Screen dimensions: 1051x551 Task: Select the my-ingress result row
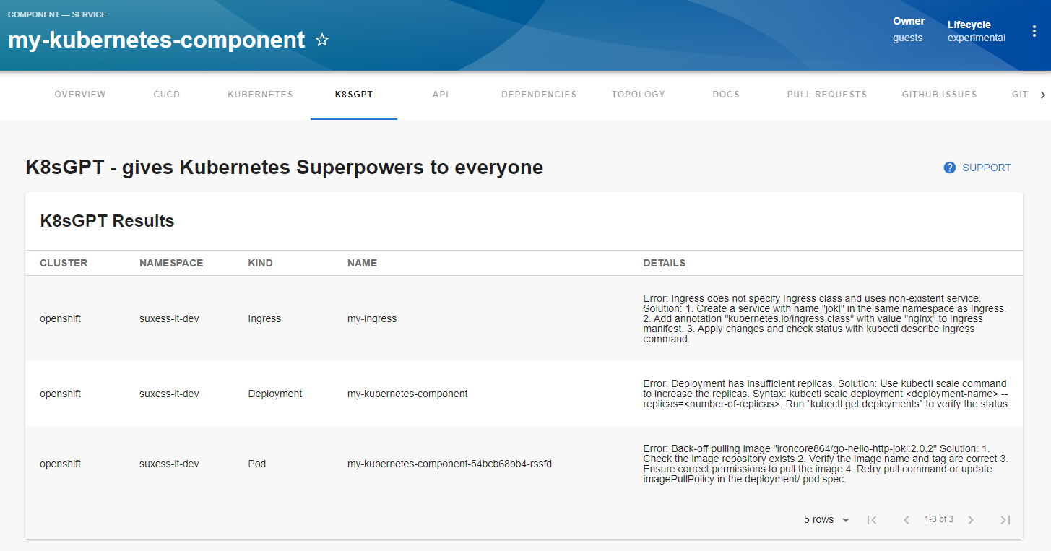click(x=371, y=318)
